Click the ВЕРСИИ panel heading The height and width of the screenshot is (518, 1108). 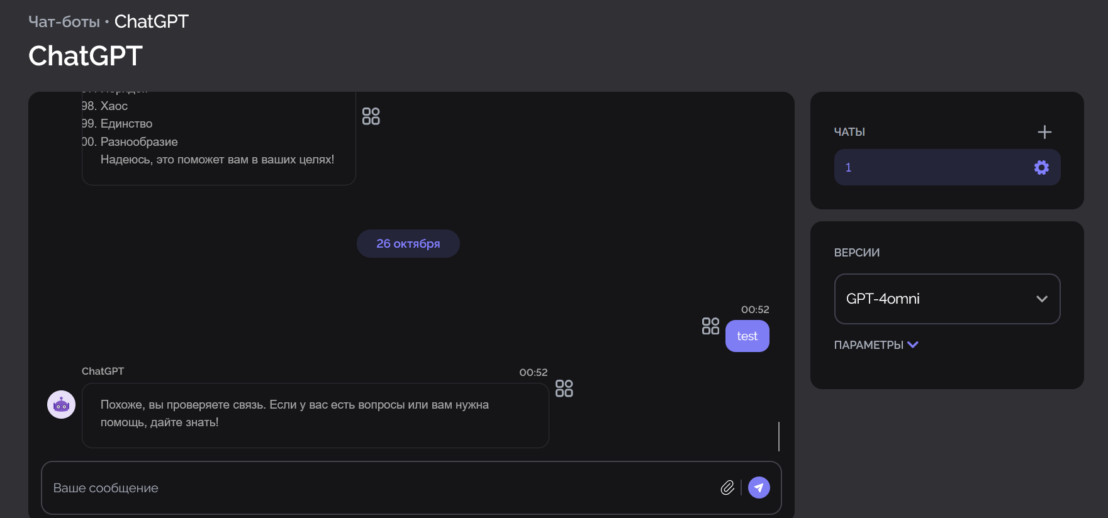857,253
